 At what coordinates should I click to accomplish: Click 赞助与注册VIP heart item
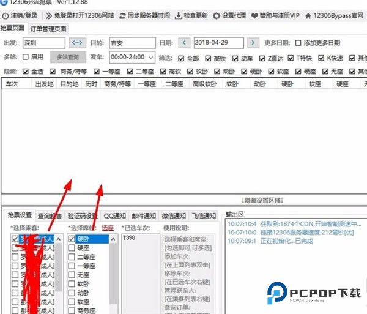click(275, 16)
